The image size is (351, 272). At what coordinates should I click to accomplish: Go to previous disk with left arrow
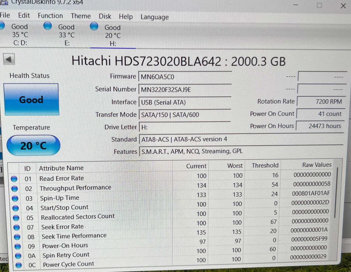[9, 59]
